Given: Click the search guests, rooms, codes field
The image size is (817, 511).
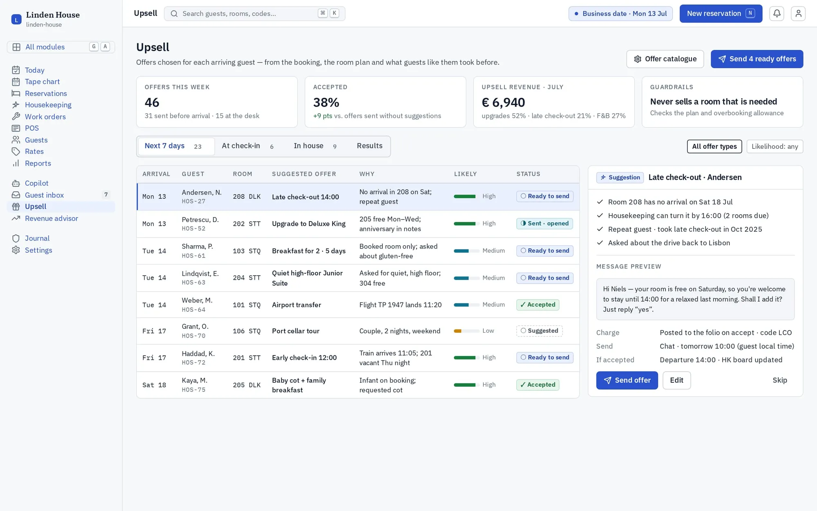Looking at the screenshot, I should pyautogui.click(x=254, y=13).
